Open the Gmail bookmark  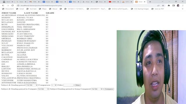[x=20, y=9]
